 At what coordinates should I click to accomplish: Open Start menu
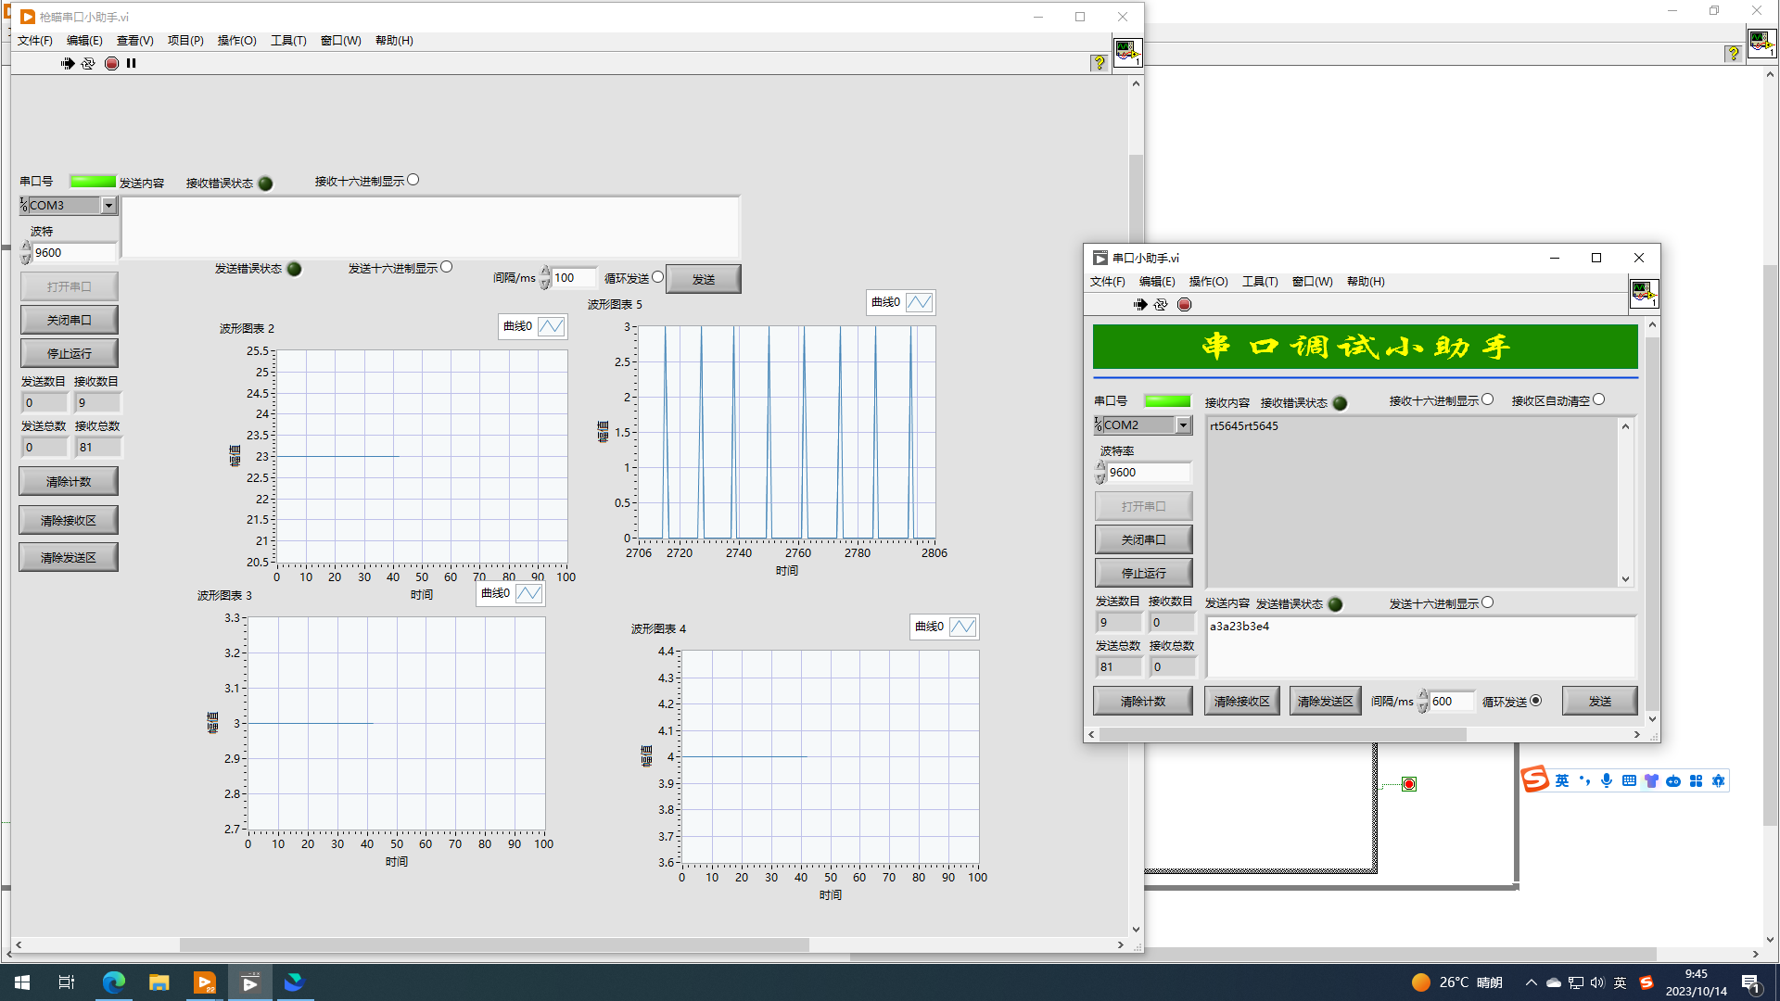[22, 982]
